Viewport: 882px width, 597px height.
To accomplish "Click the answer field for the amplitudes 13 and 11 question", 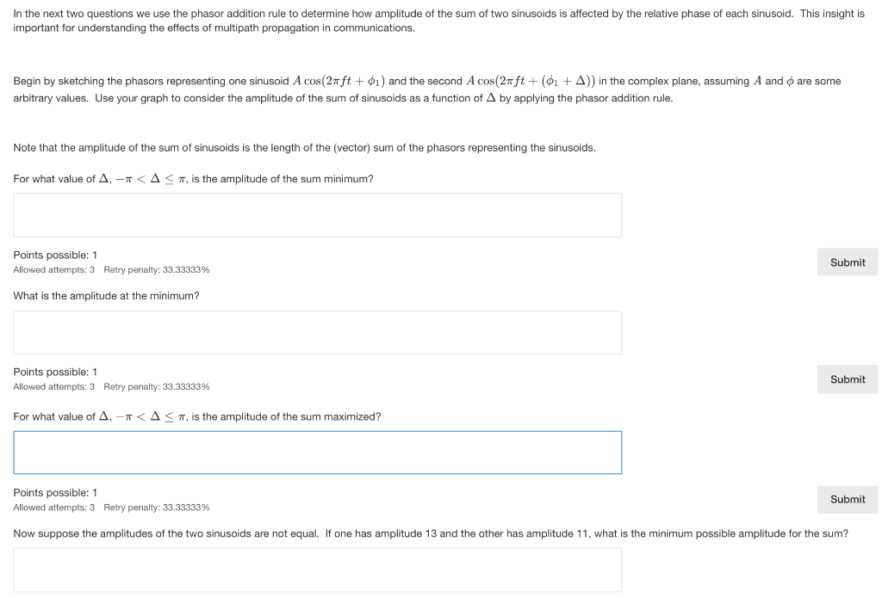I will [317, 569].
